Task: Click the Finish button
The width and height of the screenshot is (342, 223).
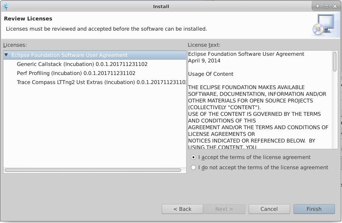Action: click(x=314, y=209)
